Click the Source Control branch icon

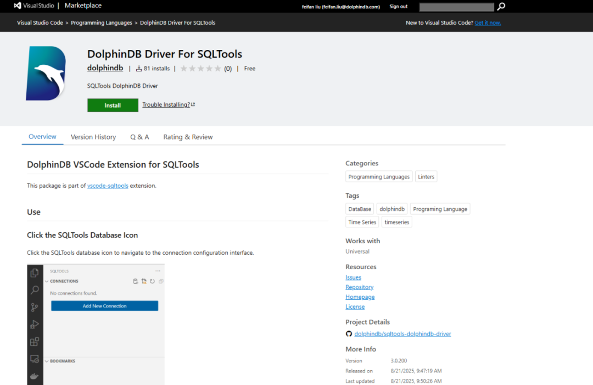(x=35, y=307)
